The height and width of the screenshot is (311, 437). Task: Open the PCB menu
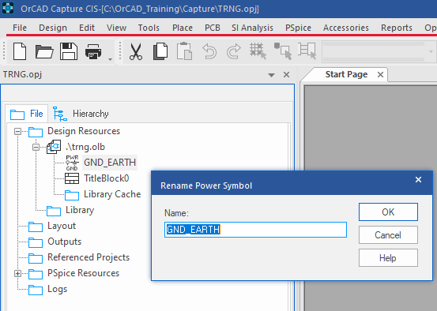213,28
